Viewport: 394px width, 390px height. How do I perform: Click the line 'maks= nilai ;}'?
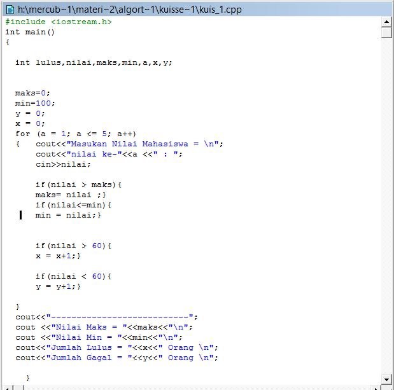click(x=71, y=195)
